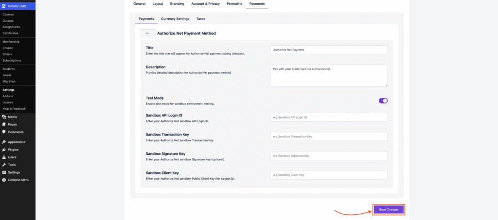
Task: Open Coupon in the sidebar
Action: [8, 48]
